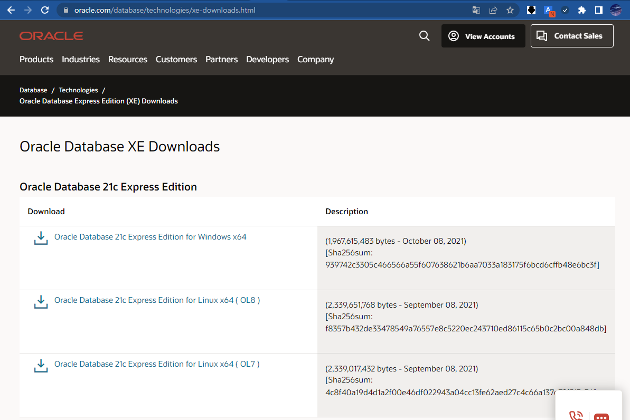The image size is (630, 420).
Task: Open the Extensions puzzle menu
Action: 582,10
